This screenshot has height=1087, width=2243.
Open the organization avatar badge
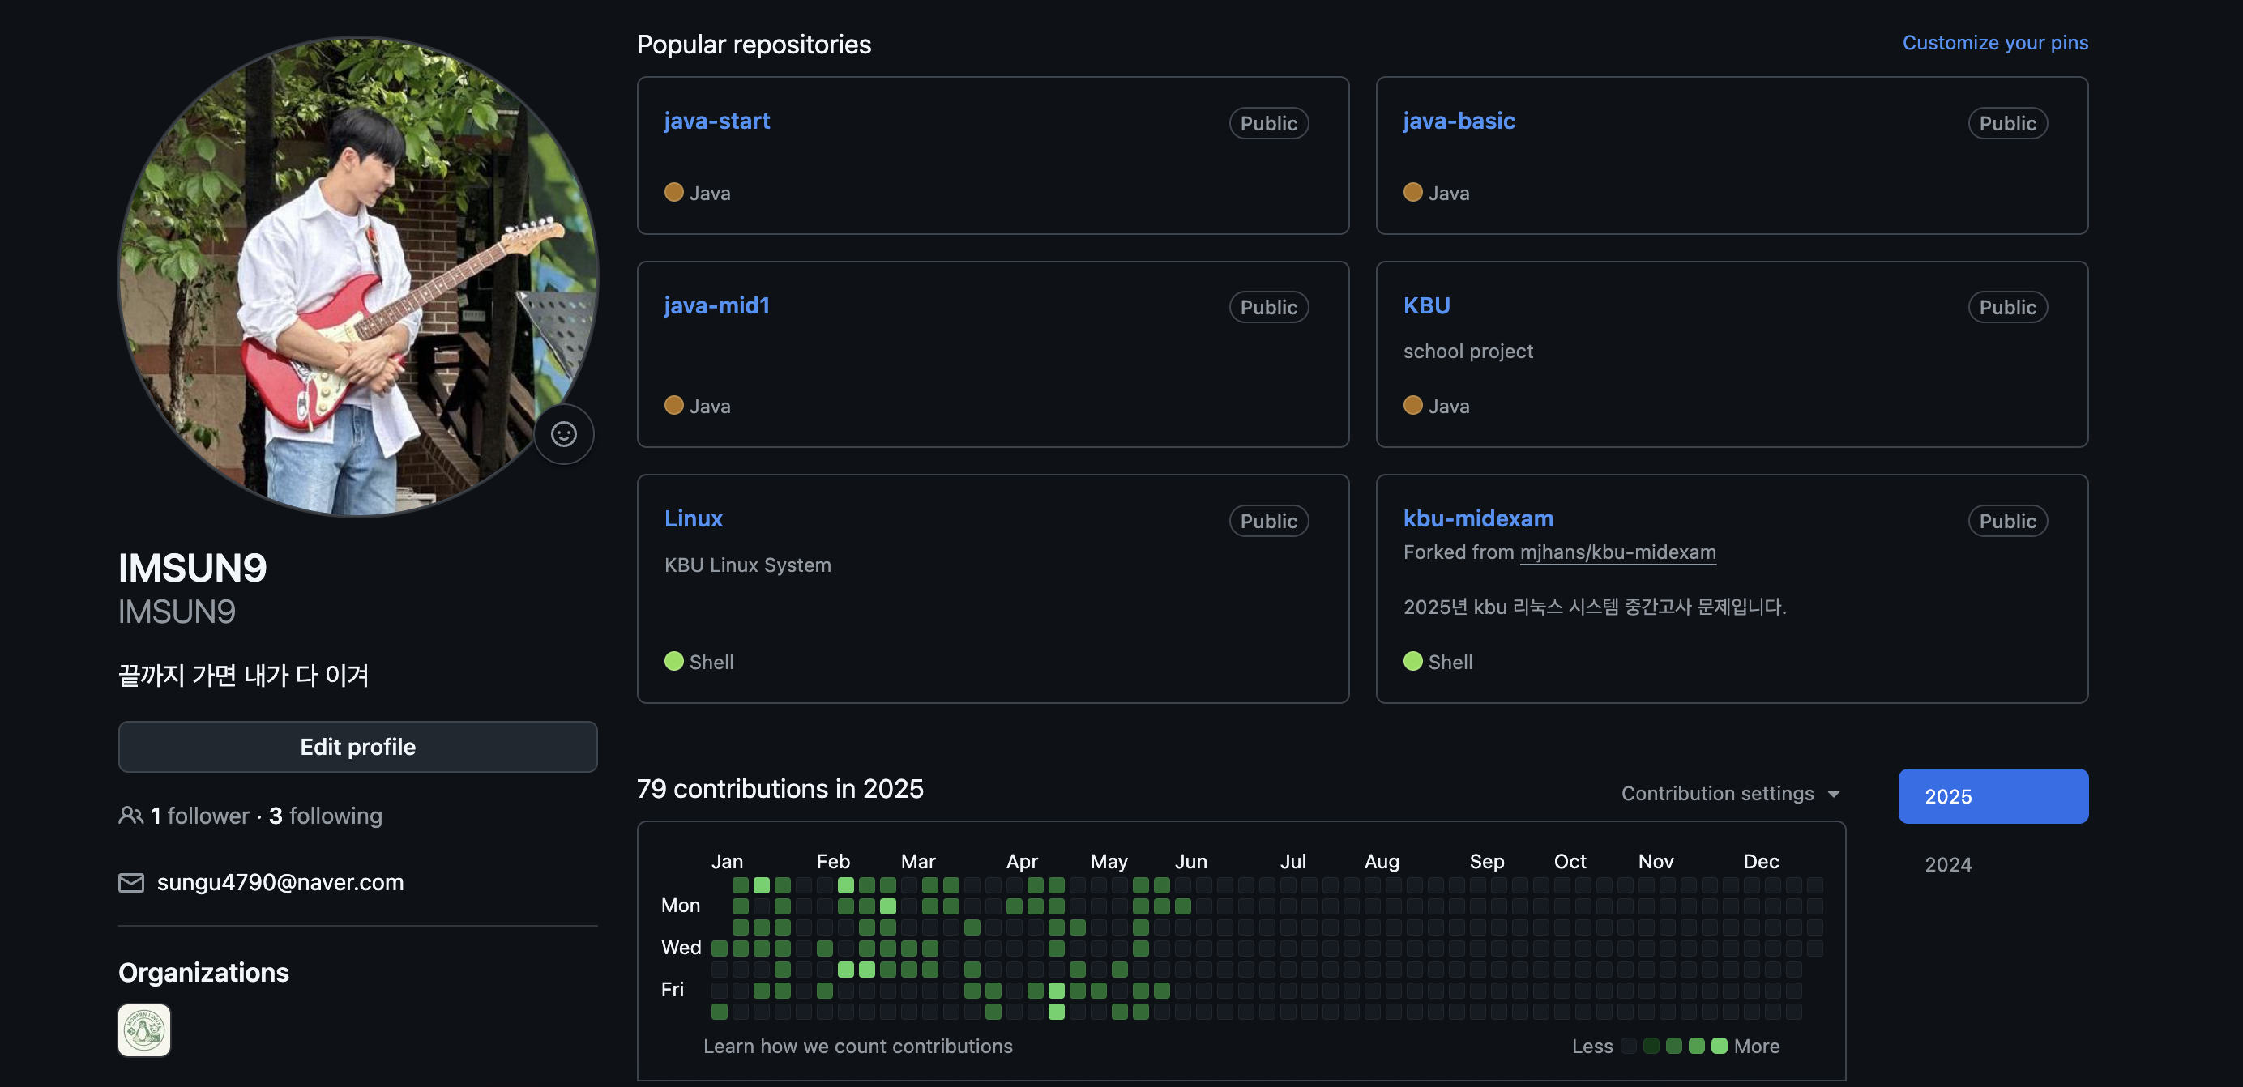[x=144, y=1030]
